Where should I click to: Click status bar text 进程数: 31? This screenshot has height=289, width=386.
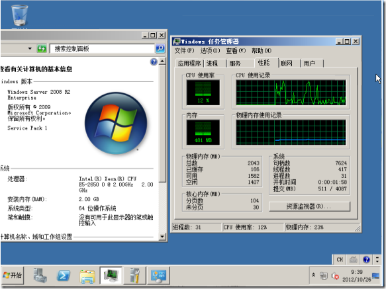click(x=187, y=227)
